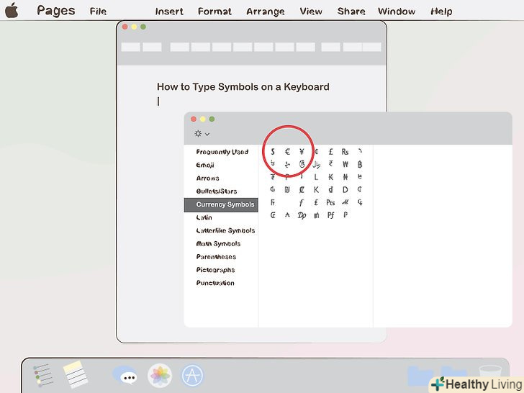The image size is (524, 393).
Task: Choose the pound sign next to Rs
Action: pos(330,152)
